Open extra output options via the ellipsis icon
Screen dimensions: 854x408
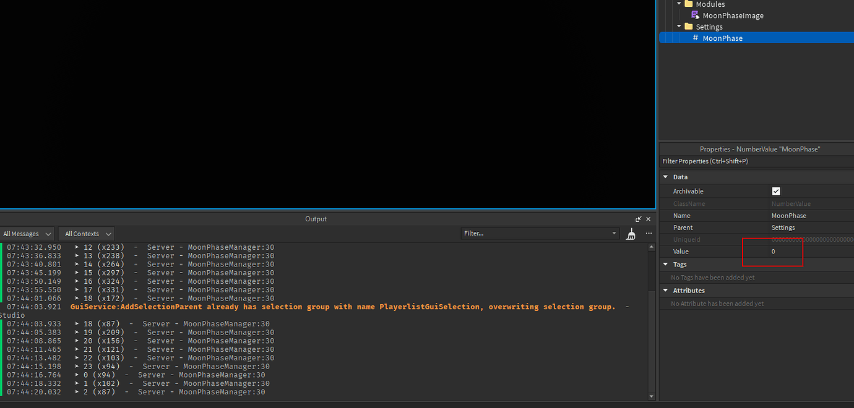(x=649, y=233)
